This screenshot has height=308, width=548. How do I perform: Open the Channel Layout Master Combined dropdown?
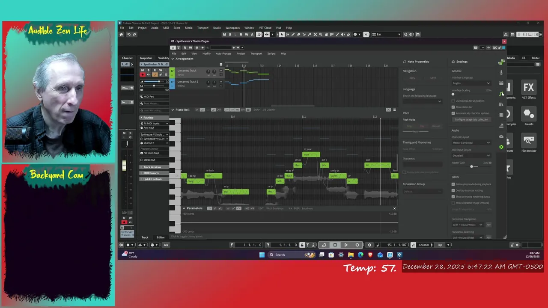pyautogui.click(x=471, y=143)
